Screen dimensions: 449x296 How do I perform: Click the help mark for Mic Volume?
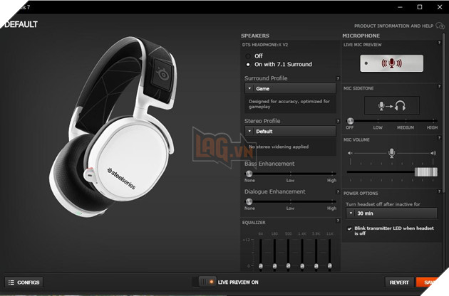tap(439, 138)
